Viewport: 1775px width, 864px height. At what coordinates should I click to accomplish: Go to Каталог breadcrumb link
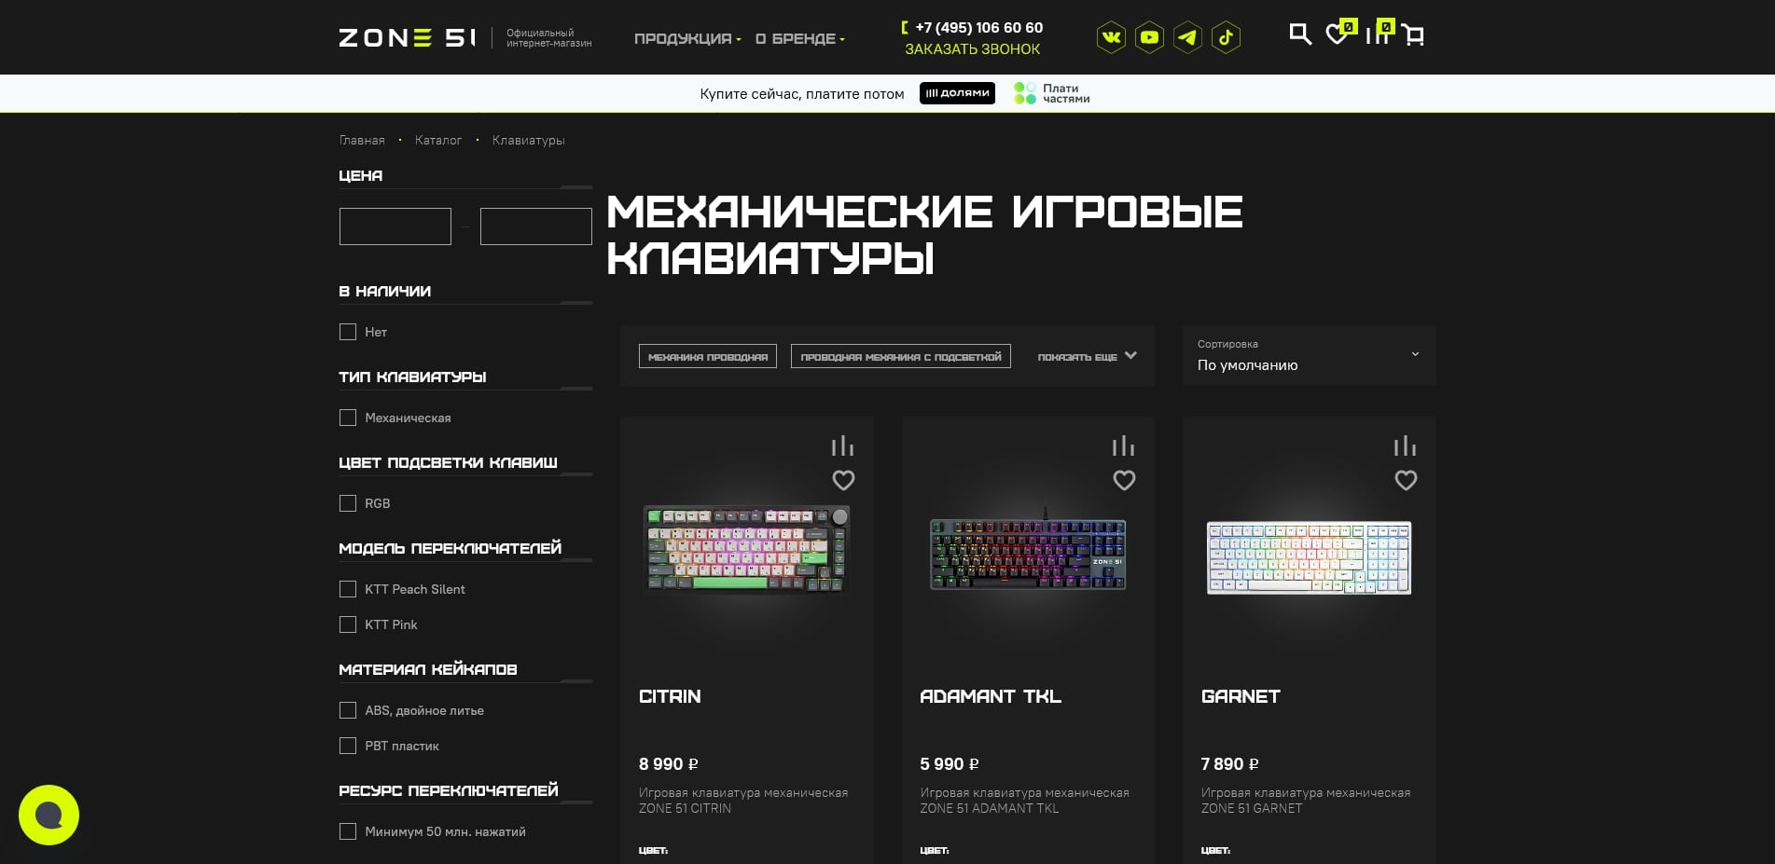[x=438, y=141]
